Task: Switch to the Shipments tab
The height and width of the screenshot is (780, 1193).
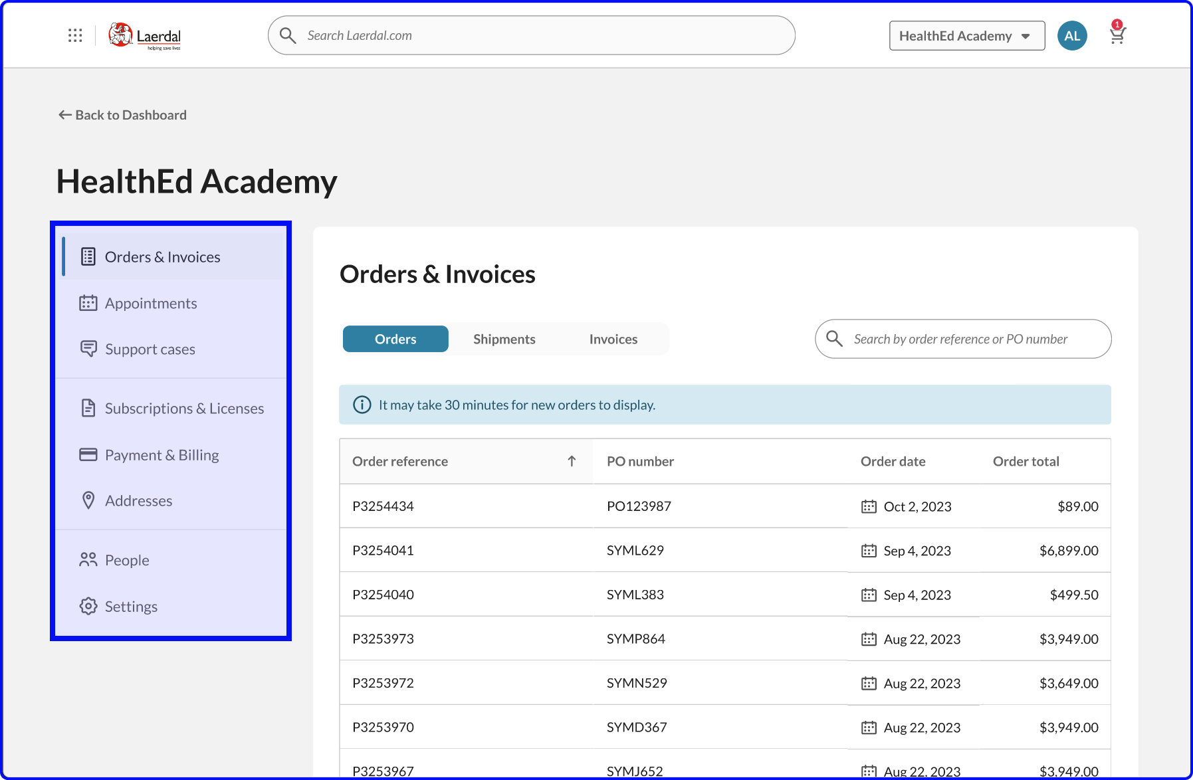Action: pyautogui.click(x=504, y=340)
